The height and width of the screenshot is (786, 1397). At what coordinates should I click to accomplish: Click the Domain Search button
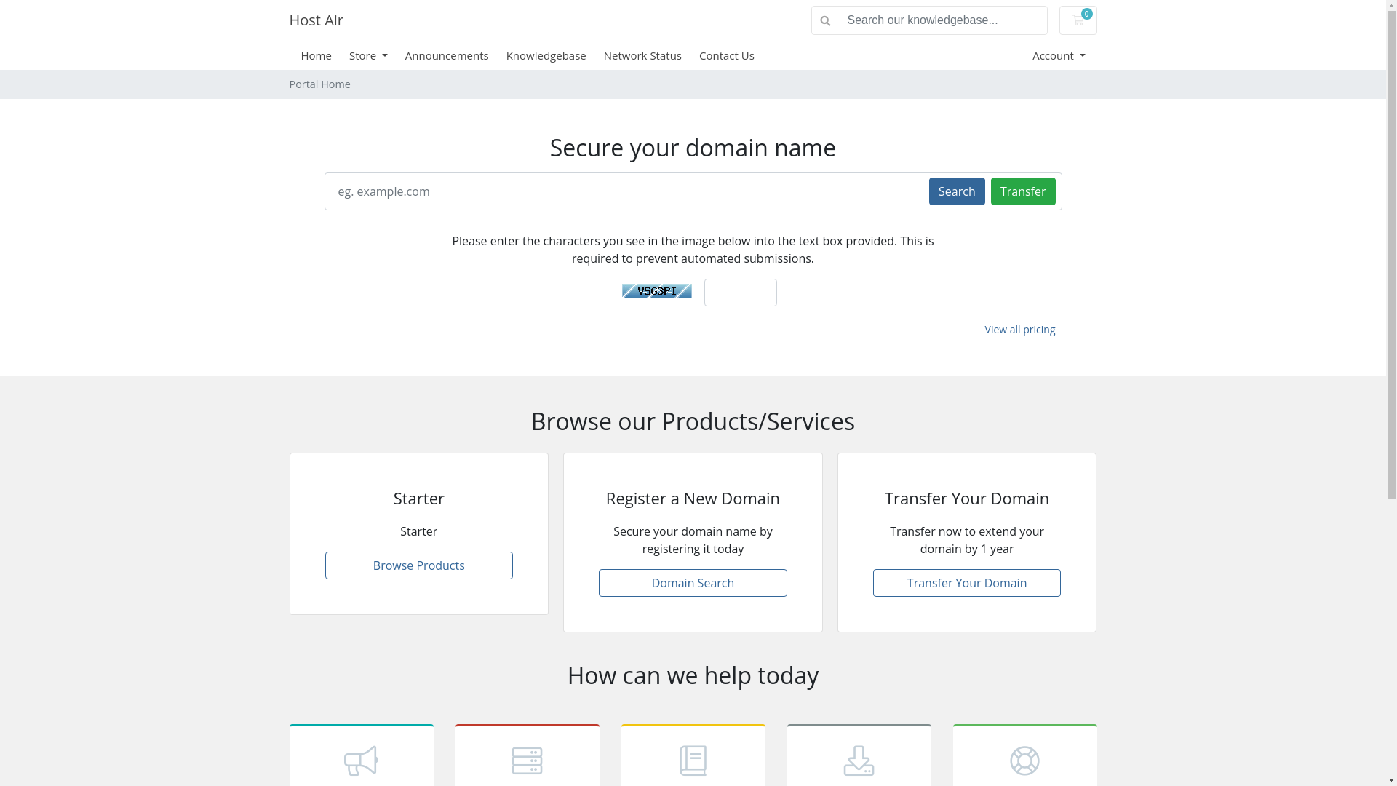click(693, 583)
